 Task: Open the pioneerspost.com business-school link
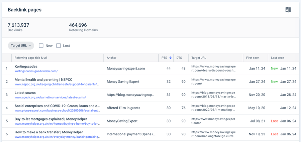[58, 110]
